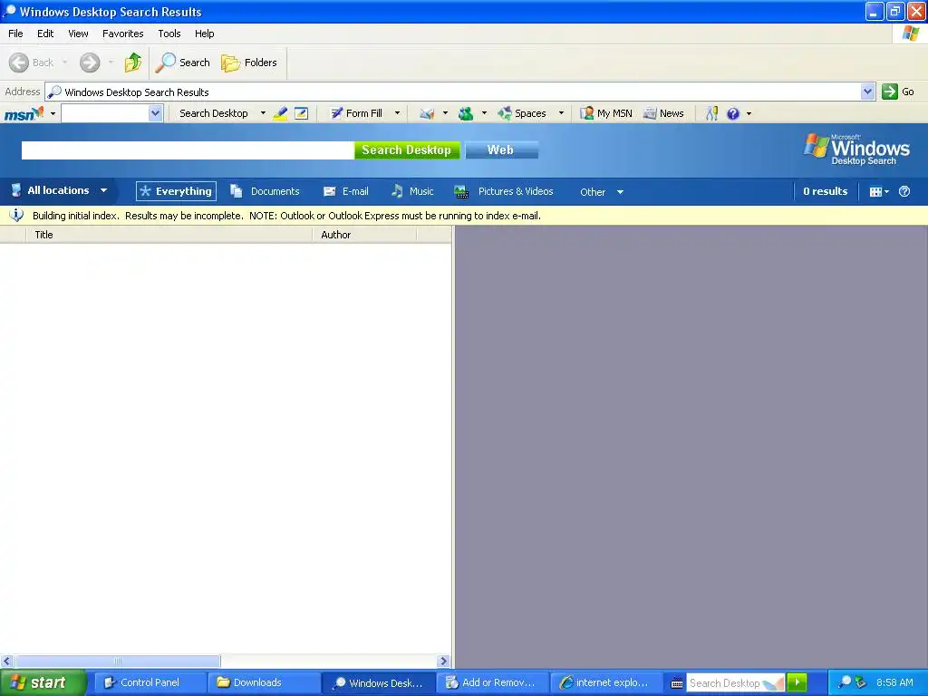Click the MSN toolbar search box

[105, 113]
